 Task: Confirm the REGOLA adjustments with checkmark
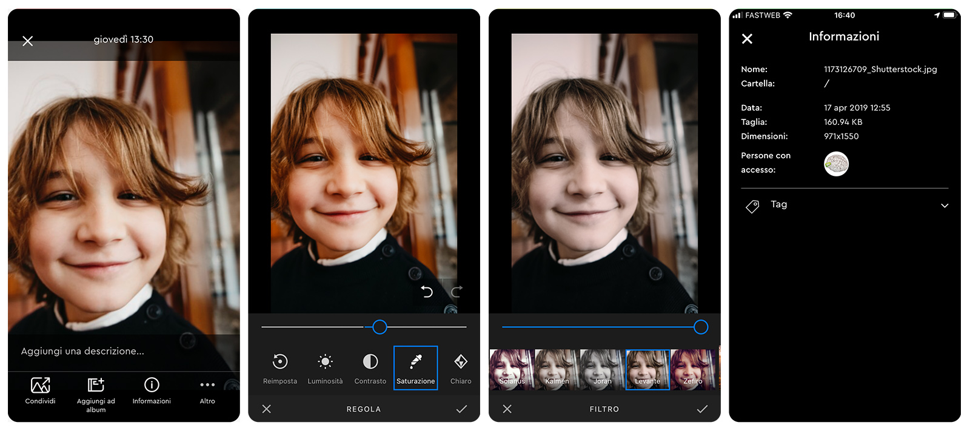461,409
